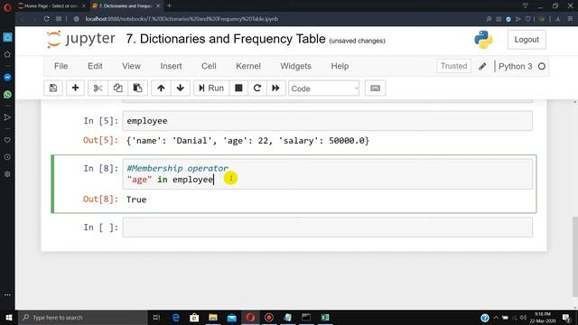Click the Out[8] True output
Screen dimensions: 578x325
136,200
